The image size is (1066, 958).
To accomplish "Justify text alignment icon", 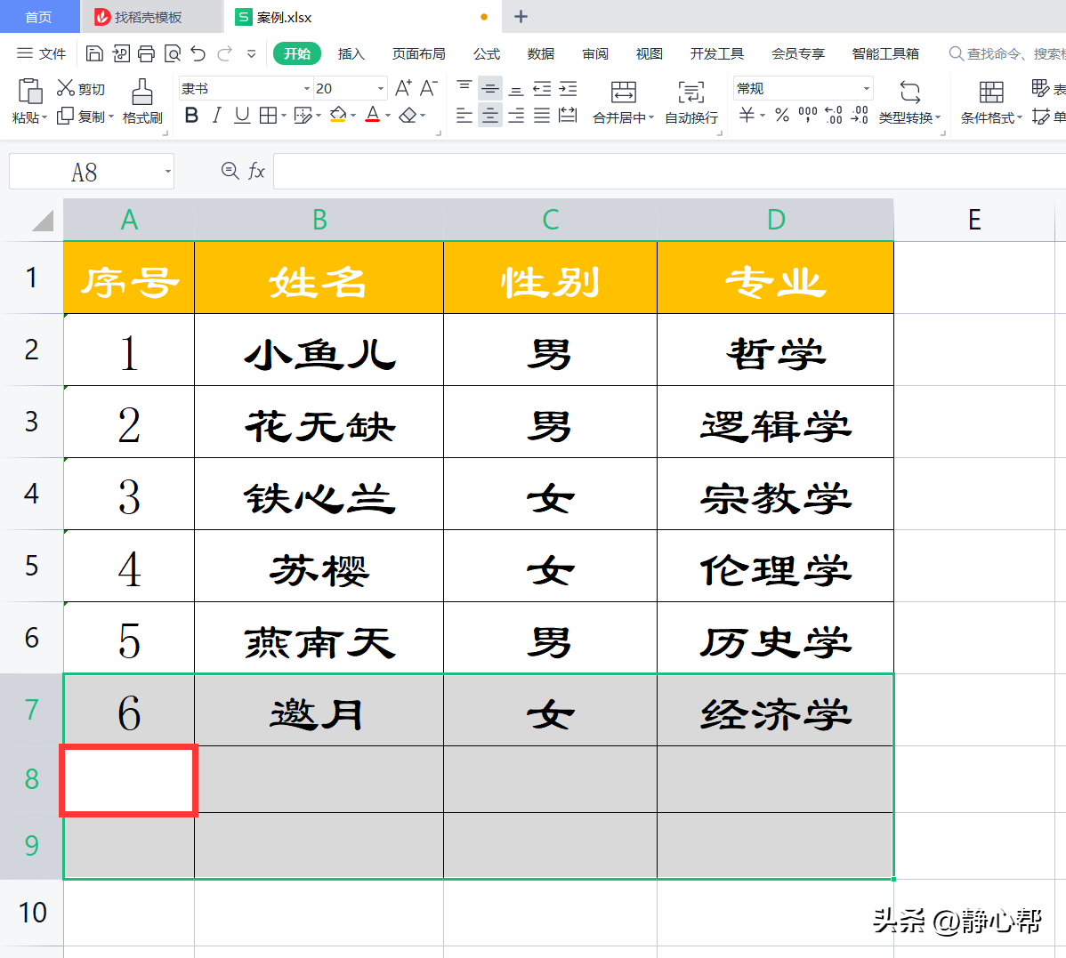I will tap(542, 116).
